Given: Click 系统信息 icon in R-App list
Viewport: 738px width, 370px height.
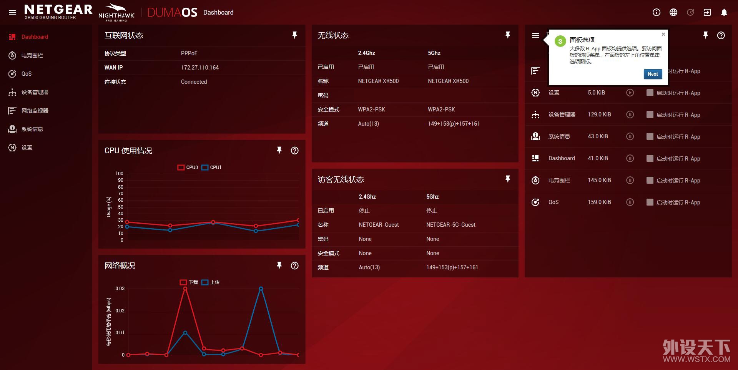Looking at the screenshot, I should click(535, 136).
